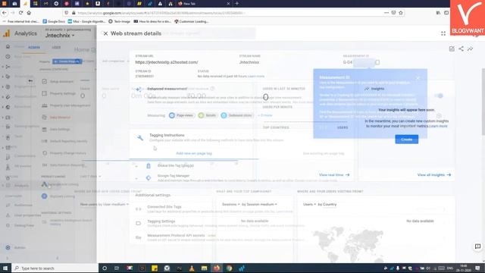The image size is (485, 273).
Task: Open Data Streams in property column
Action: [x=60, y=118]
